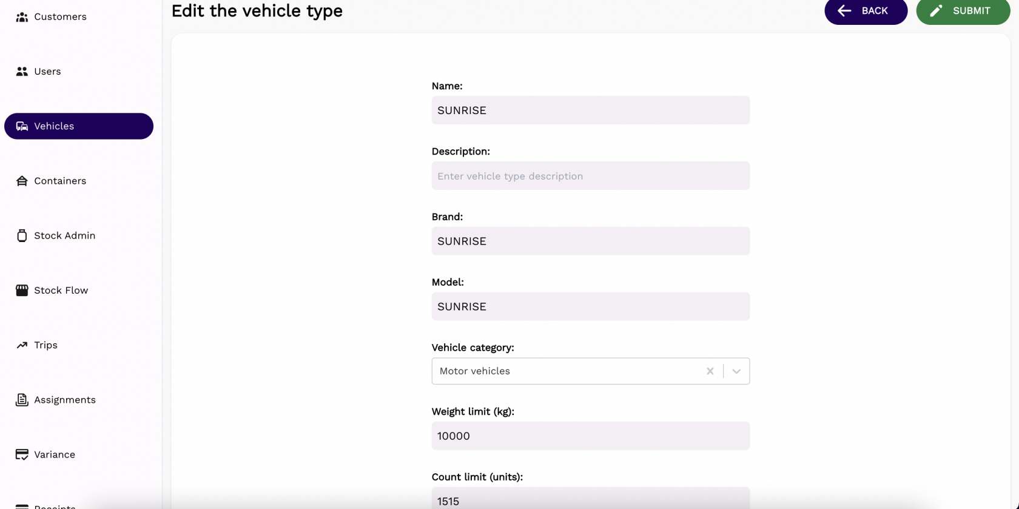Click the 'Count limit (units):' label
This screenshot has height=509, width=1019.
(x=477, y=477)
